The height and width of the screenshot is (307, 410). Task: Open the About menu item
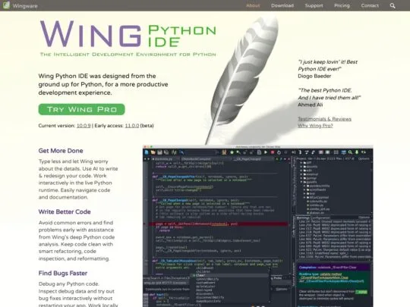tap(253, 5)
